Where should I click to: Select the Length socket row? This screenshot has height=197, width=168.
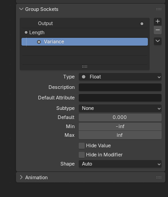pos(85,32)
